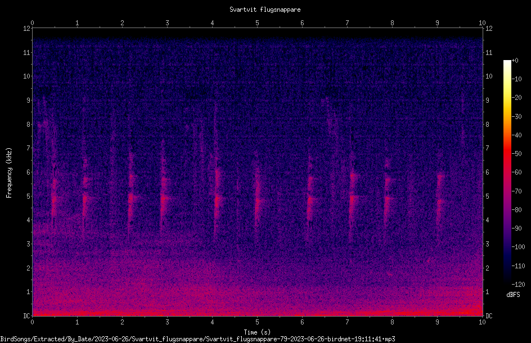Click the BirdSongs file path text
This screenshot has height=343, width=531.
(x=198, y=339)
